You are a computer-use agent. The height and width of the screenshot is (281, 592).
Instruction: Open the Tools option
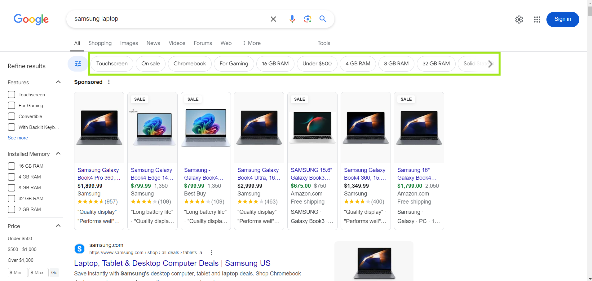coord(324,43)
